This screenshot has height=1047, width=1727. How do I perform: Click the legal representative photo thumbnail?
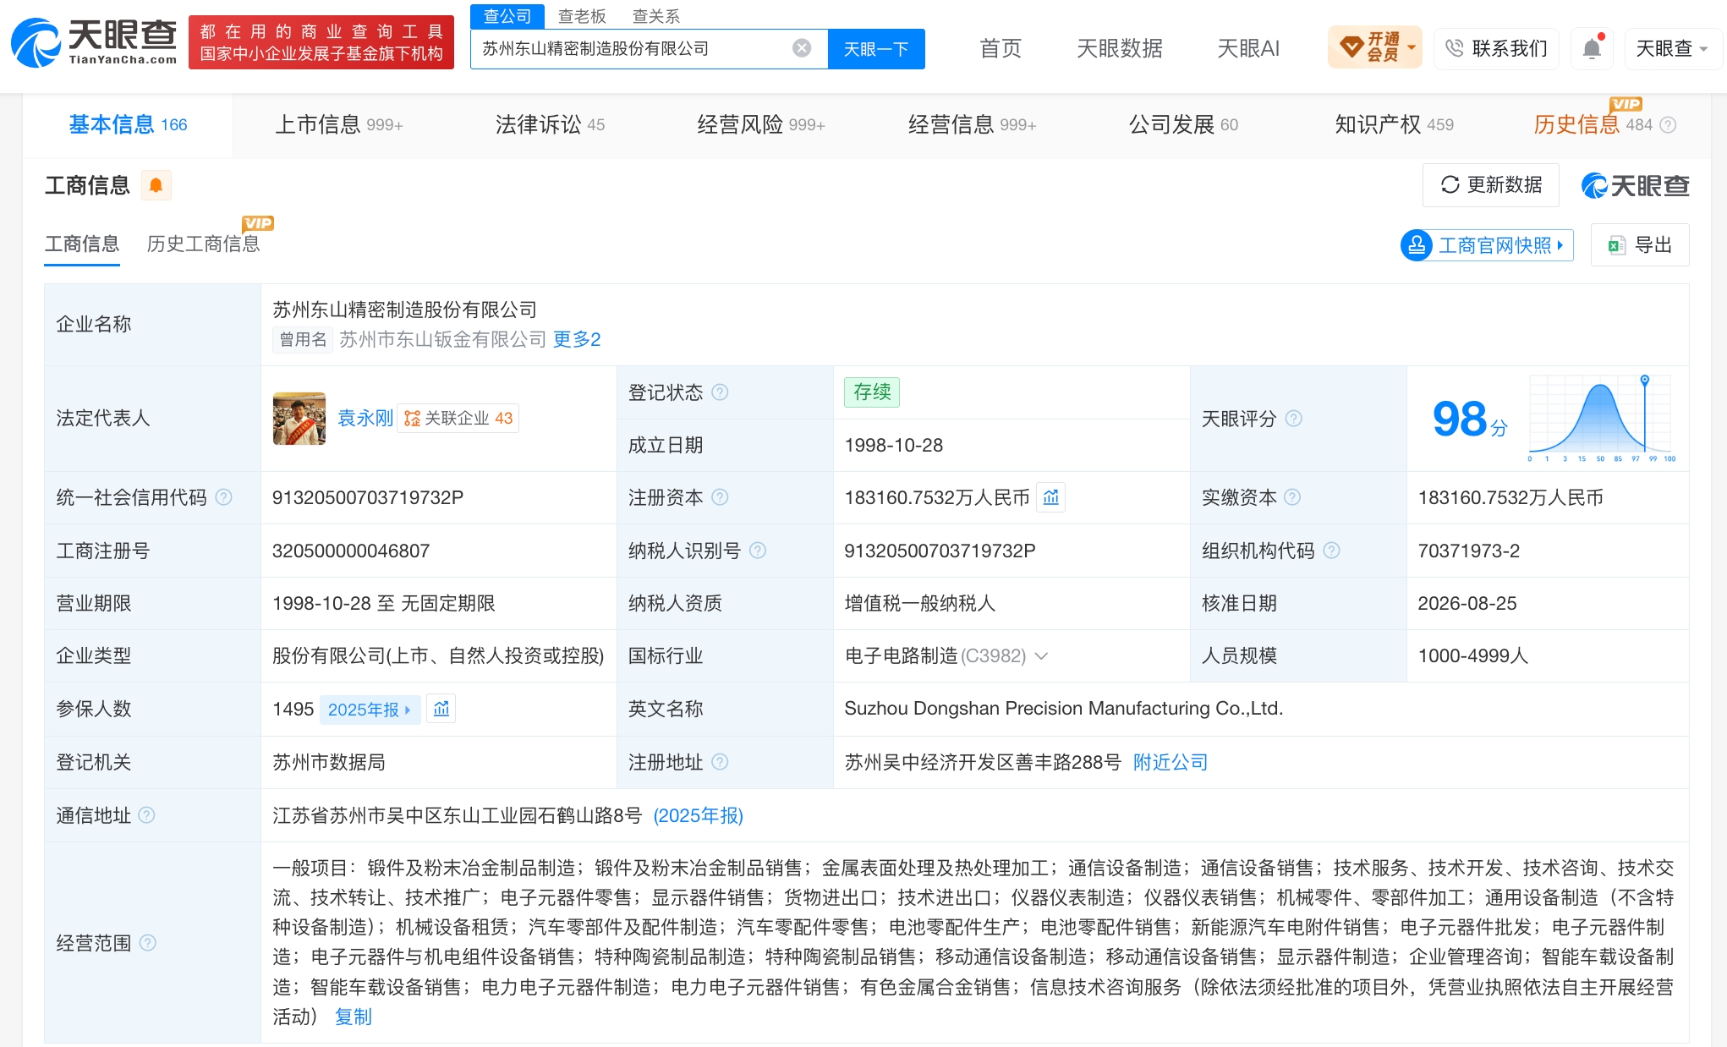coord(299,419)
